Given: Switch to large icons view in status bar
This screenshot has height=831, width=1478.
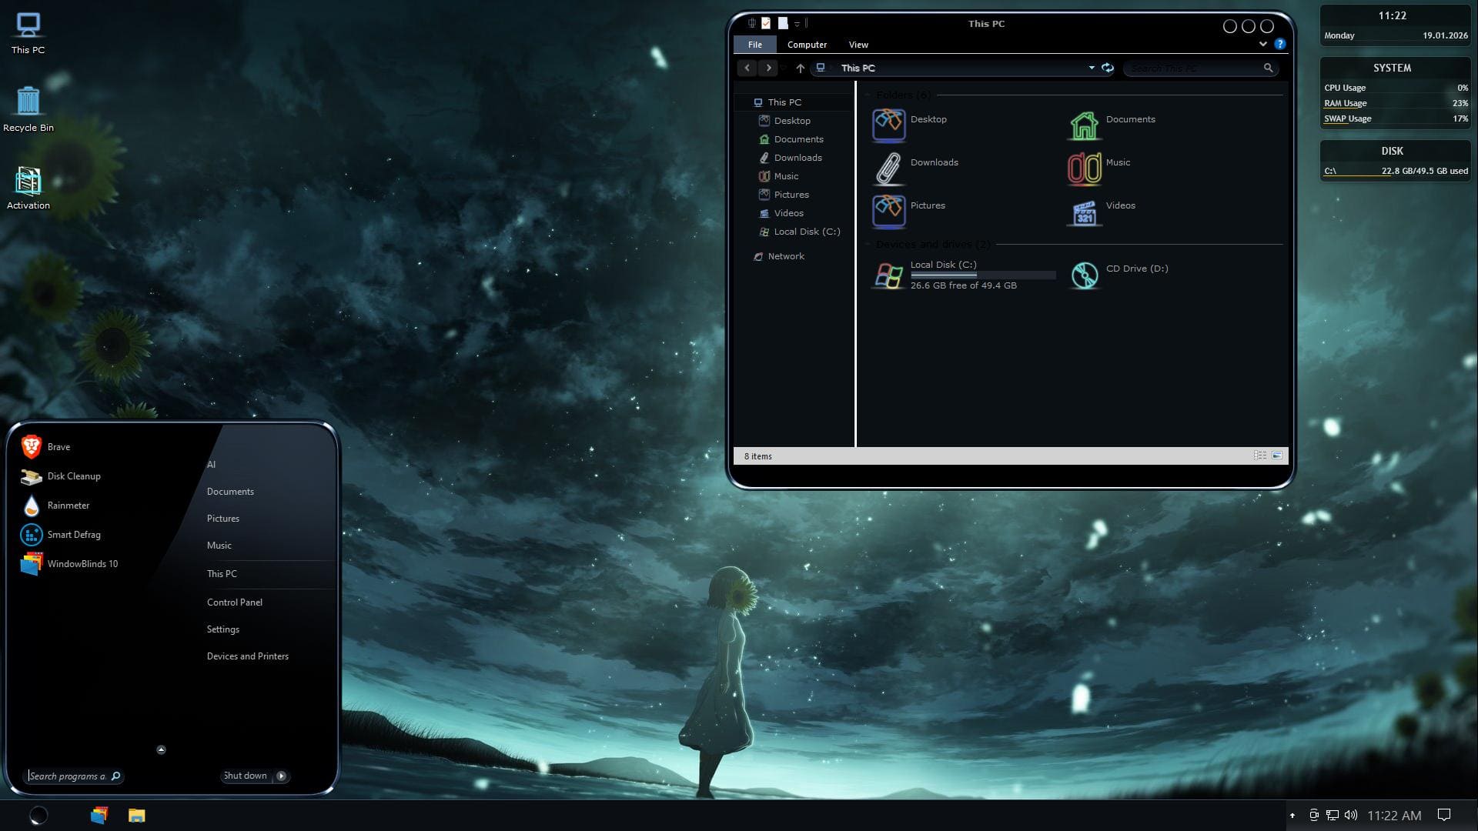Looking at the screenshot, I should (1277, 456).
